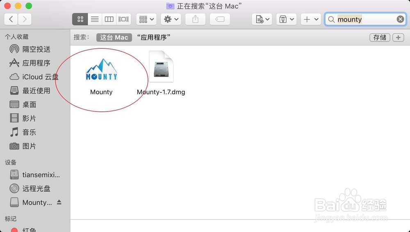Click the 设备 sidebar section header

(x=11, y=162)
